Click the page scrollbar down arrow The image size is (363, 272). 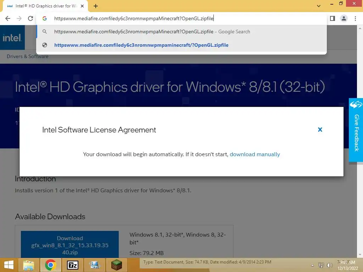coord(359,255)
